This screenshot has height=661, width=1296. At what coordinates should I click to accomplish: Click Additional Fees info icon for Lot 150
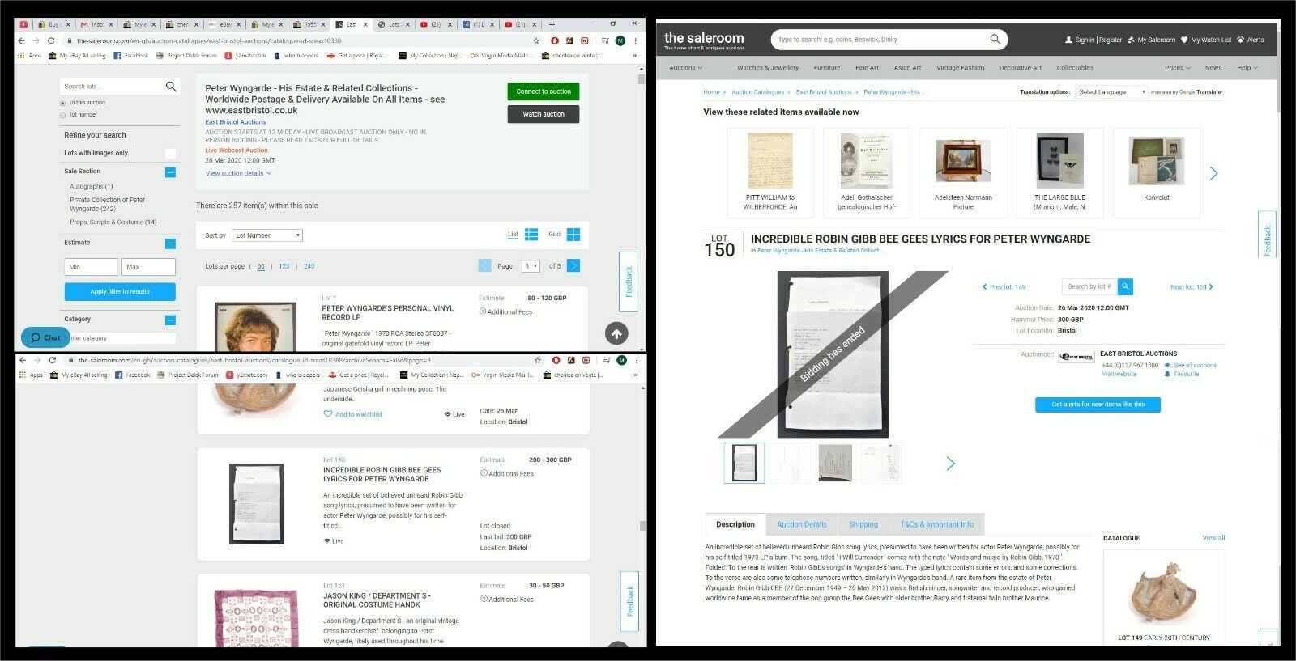tap(484, 473)
